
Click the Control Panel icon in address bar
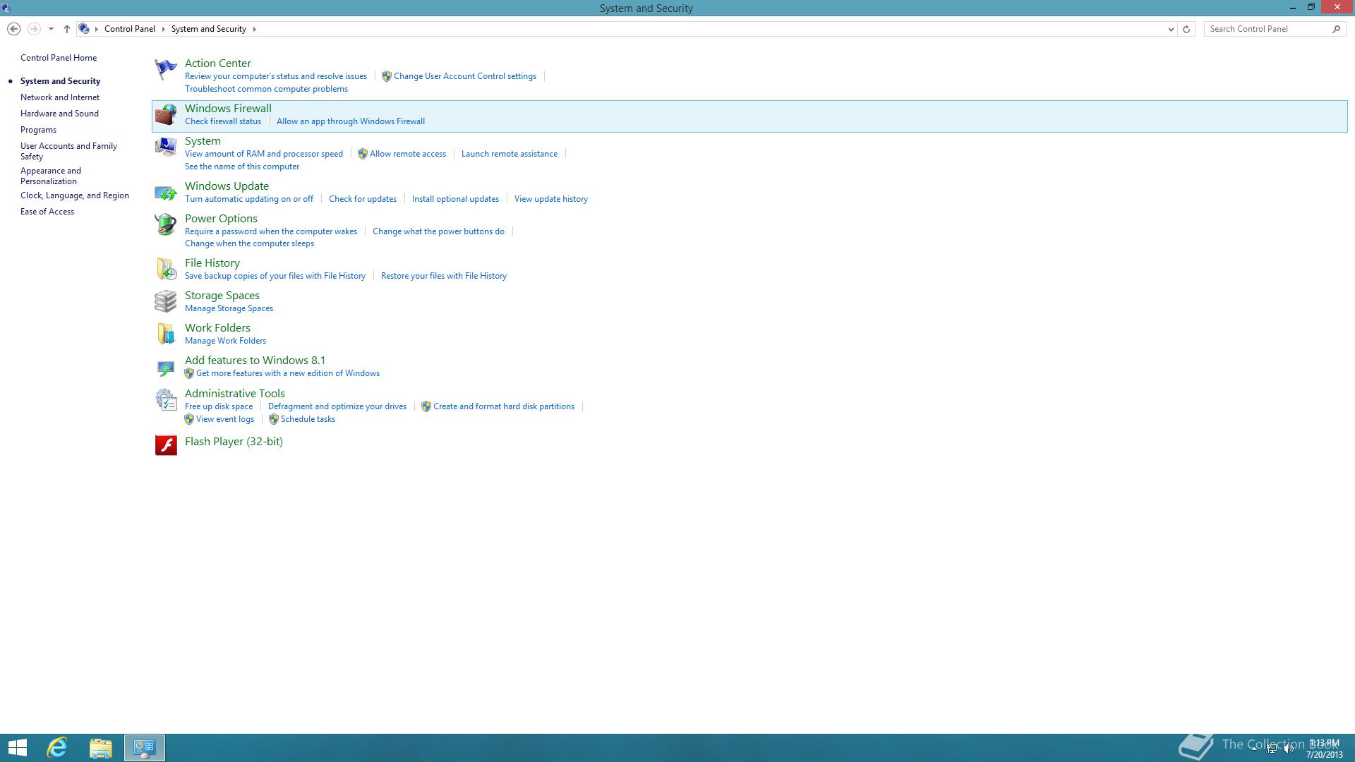(84, 29)
